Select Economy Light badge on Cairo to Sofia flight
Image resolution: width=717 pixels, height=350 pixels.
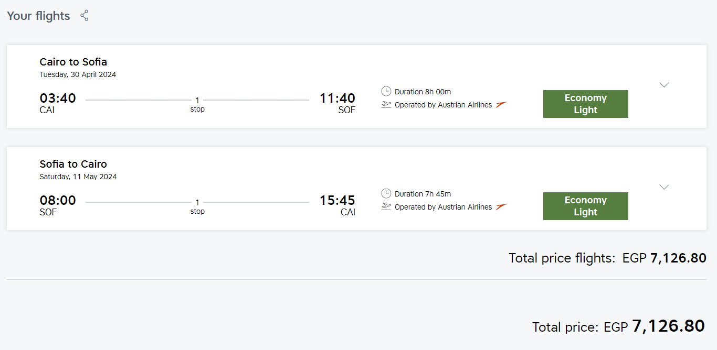[x=585, y=104]
